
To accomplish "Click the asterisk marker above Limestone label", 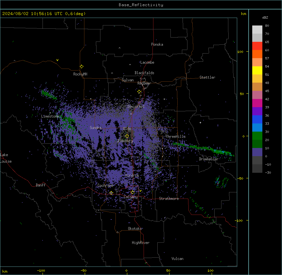I will click(50, 113).
